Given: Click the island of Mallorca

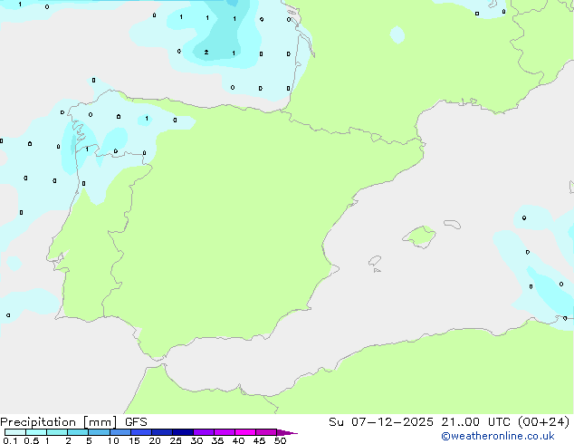Looking at the screenshot, I should [x=419, y=236].
